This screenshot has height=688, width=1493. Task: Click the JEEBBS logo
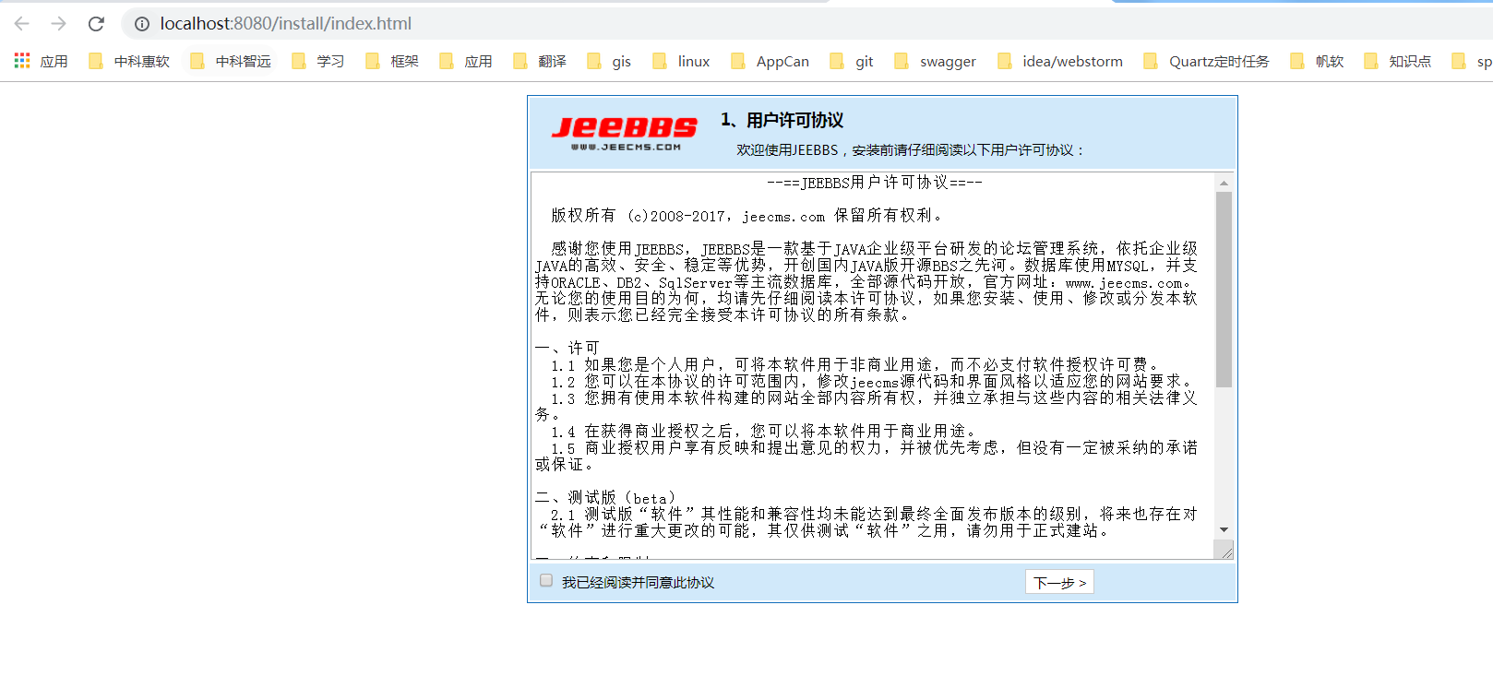pyautogui.click(x=625, y=133)
